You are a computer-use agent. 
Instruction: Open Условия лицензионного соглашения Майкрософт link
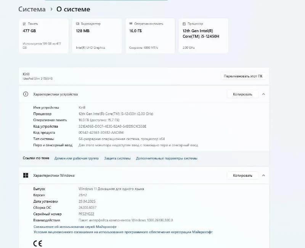pyautogui.click(x=123, y=232)
